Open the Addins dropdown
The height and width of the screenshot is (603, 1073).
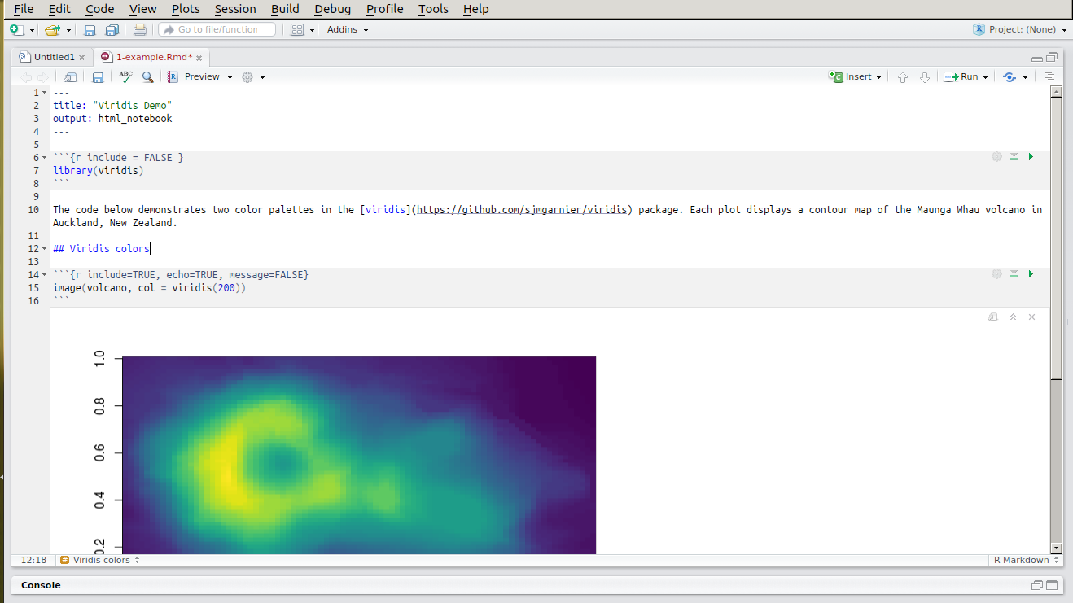pyautogui.click(x=348, y=29)
